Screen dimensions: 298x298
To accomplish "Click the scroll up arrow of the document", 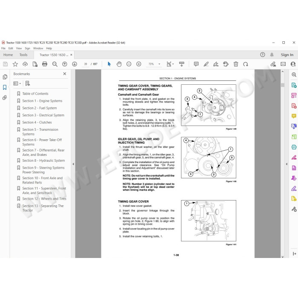I will (x=283, y=72).
